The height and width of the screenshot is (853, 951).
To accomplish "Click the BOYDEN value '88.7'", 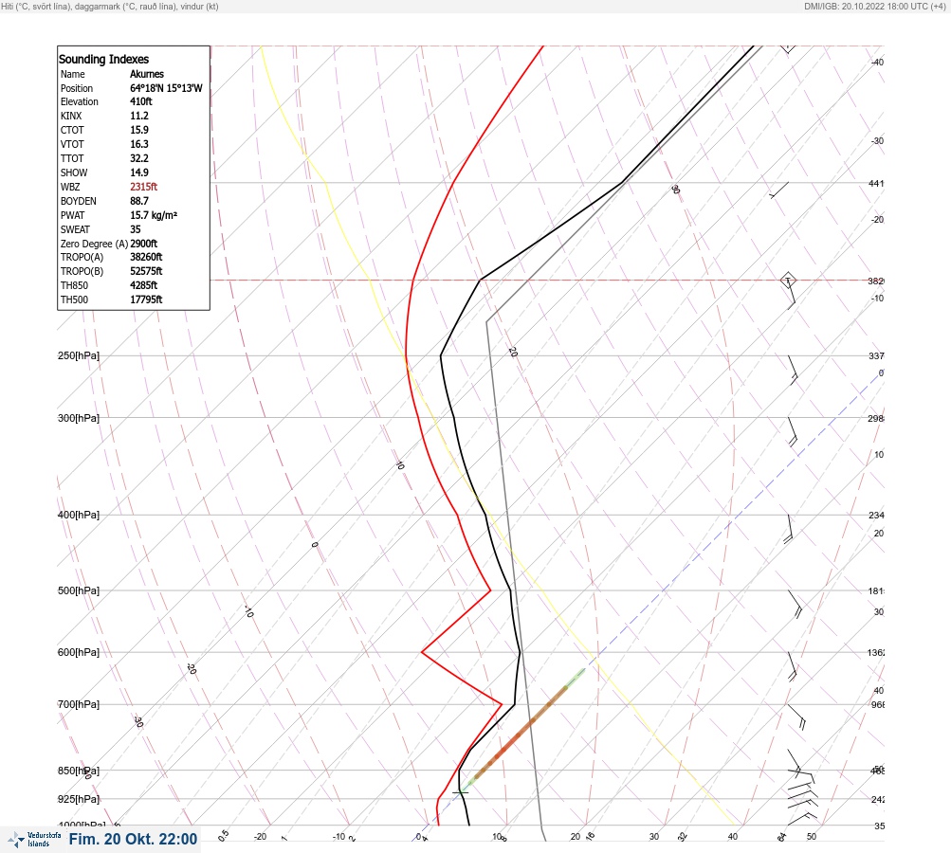I will pos(139,201).
